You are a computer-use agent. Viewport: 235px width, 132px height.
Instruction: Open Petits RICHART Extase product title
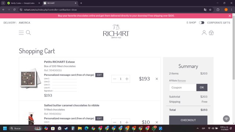pyautogui.click(x=59, y=62)
